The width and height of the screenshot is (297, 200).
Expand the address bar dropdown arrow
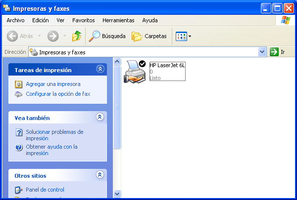point(262,52)
